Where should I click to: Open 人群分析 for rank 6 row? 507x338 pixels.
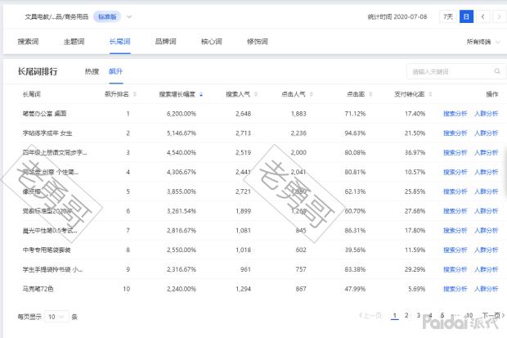[487, 211]
